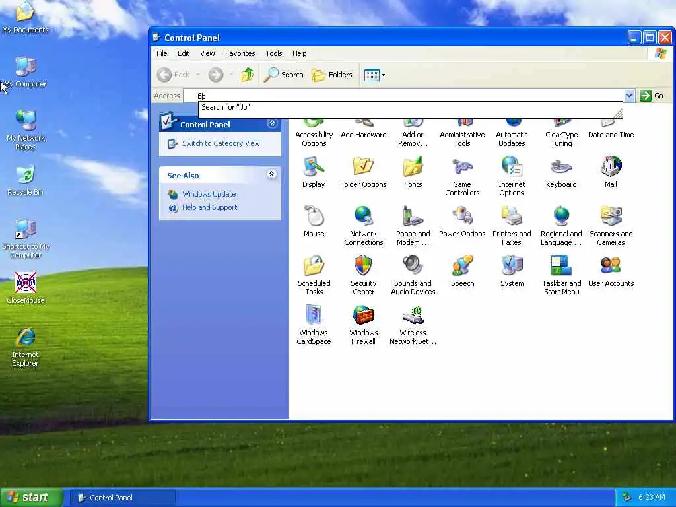Select the Control Panel taskbar button
The width and height of the screenshot is (676, 507).
[122, 498]
